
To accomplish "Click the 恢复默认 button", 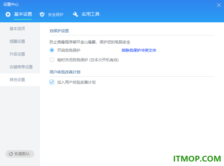I will tap(20, 154).
